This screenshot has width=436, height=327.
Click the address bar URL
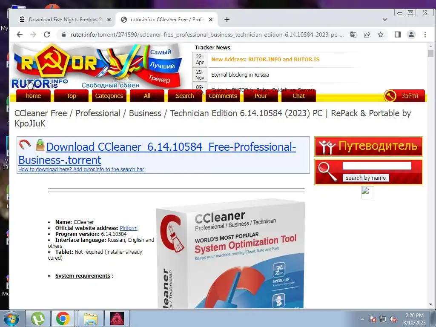click(207, 34)
